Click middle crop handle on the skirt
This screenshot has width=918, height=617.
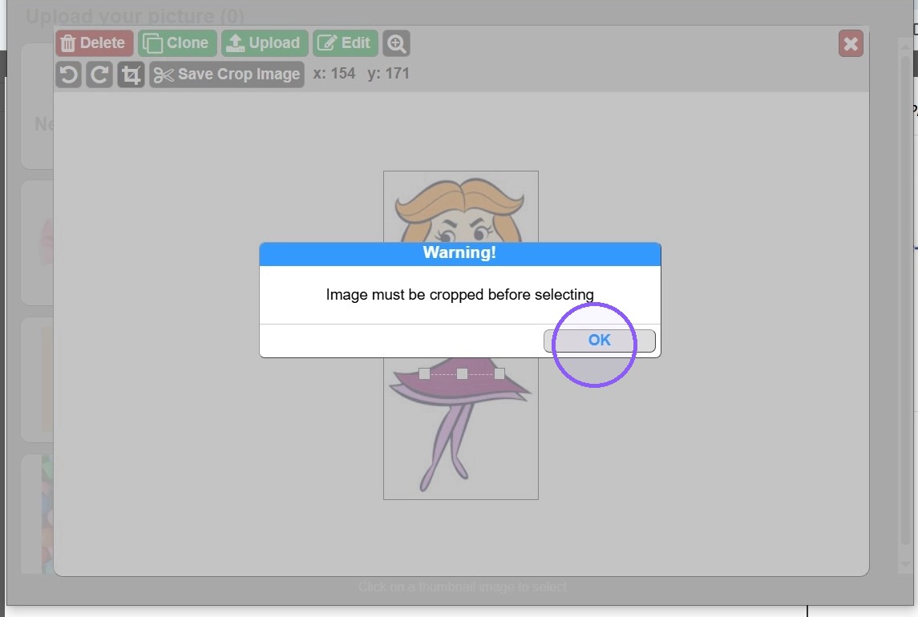point(462,373)
